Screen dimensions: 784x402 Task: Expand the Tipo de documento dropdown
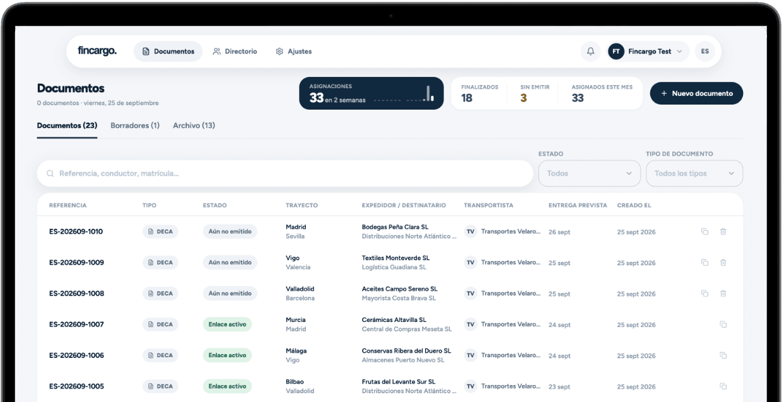[694, 173]
